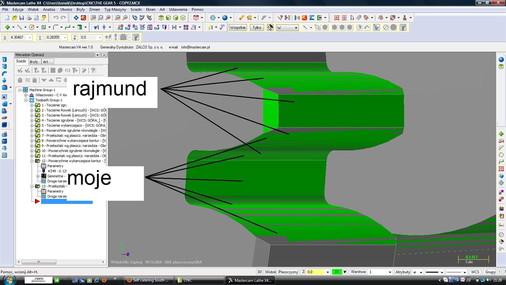Toggle selection of operation 6 Powierzchnie zgrubnie folder
Viewport: 506px width, 285px height.
(37, 130)
